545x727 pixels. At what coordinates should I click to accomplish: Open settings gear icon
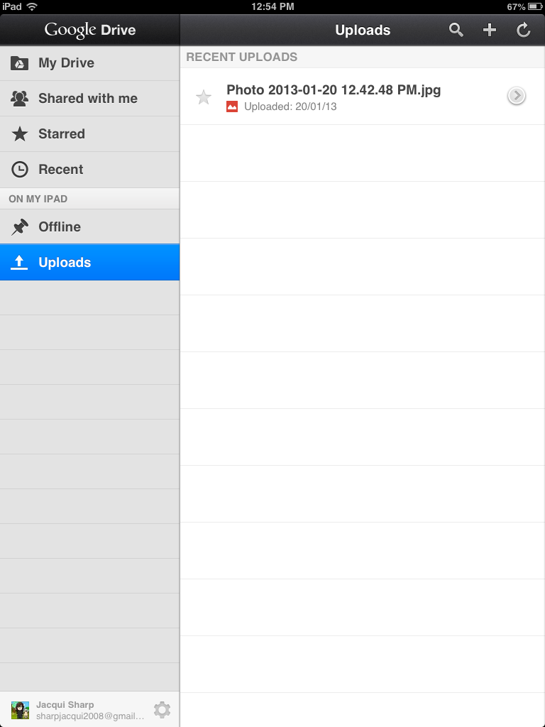point(163,710)
